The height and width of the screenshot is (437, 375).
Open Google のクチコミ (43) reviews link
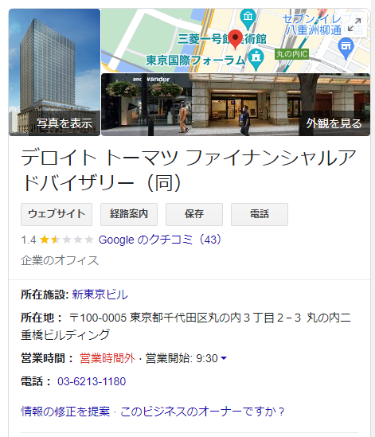point(160,240)
